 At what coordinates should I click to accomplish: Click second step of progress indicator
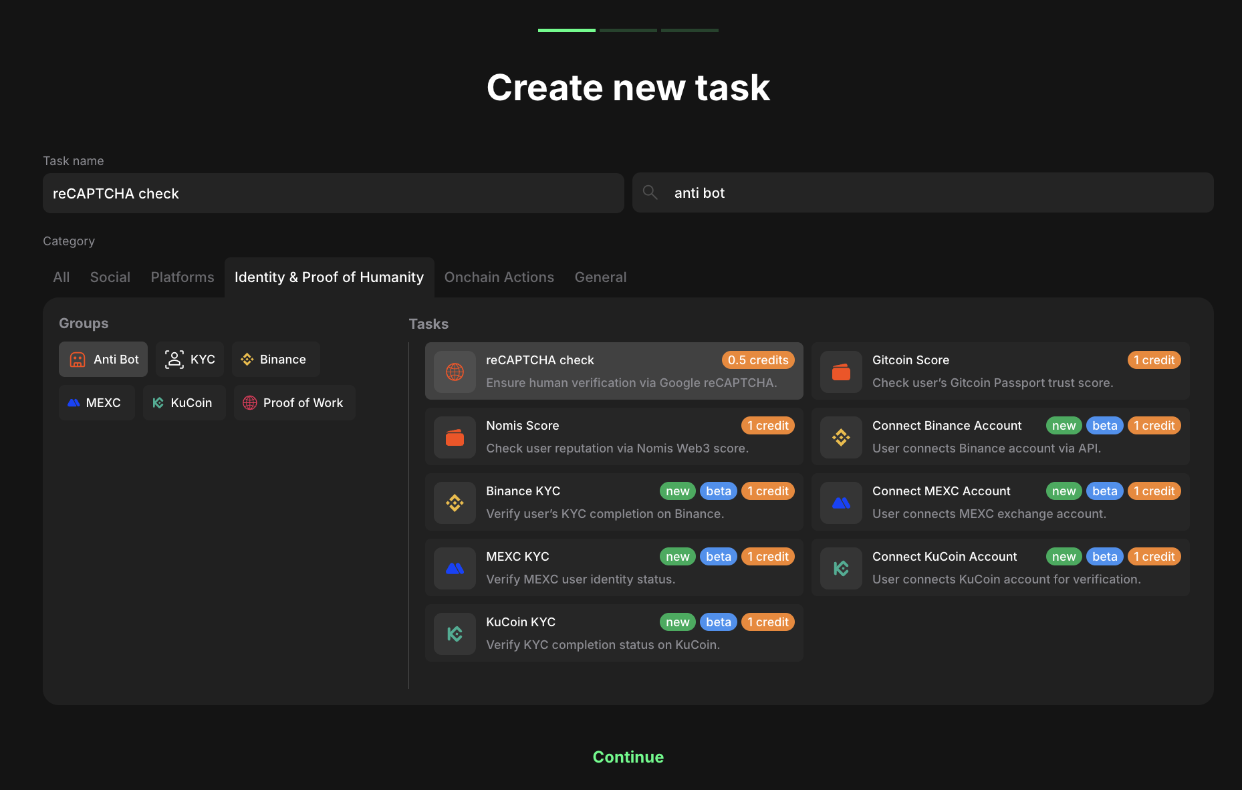tap(628, 30)
